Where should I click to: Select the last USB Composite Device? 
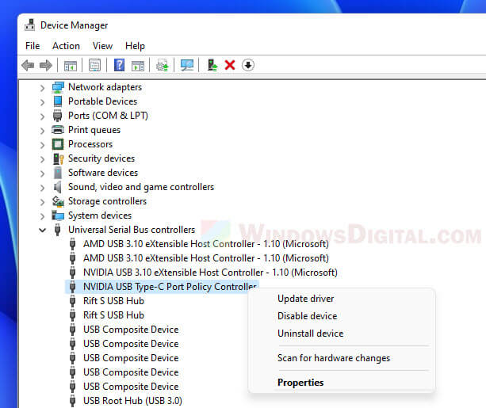[x=131, y=387]
